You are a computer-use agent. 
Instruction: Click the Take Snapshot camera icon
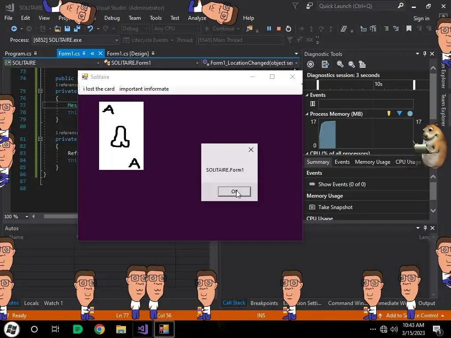tap(312, 207)
